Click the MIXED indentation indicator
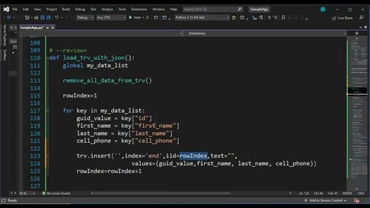Image resolution: width=370 pixels, height=208 pixels. 347,193
